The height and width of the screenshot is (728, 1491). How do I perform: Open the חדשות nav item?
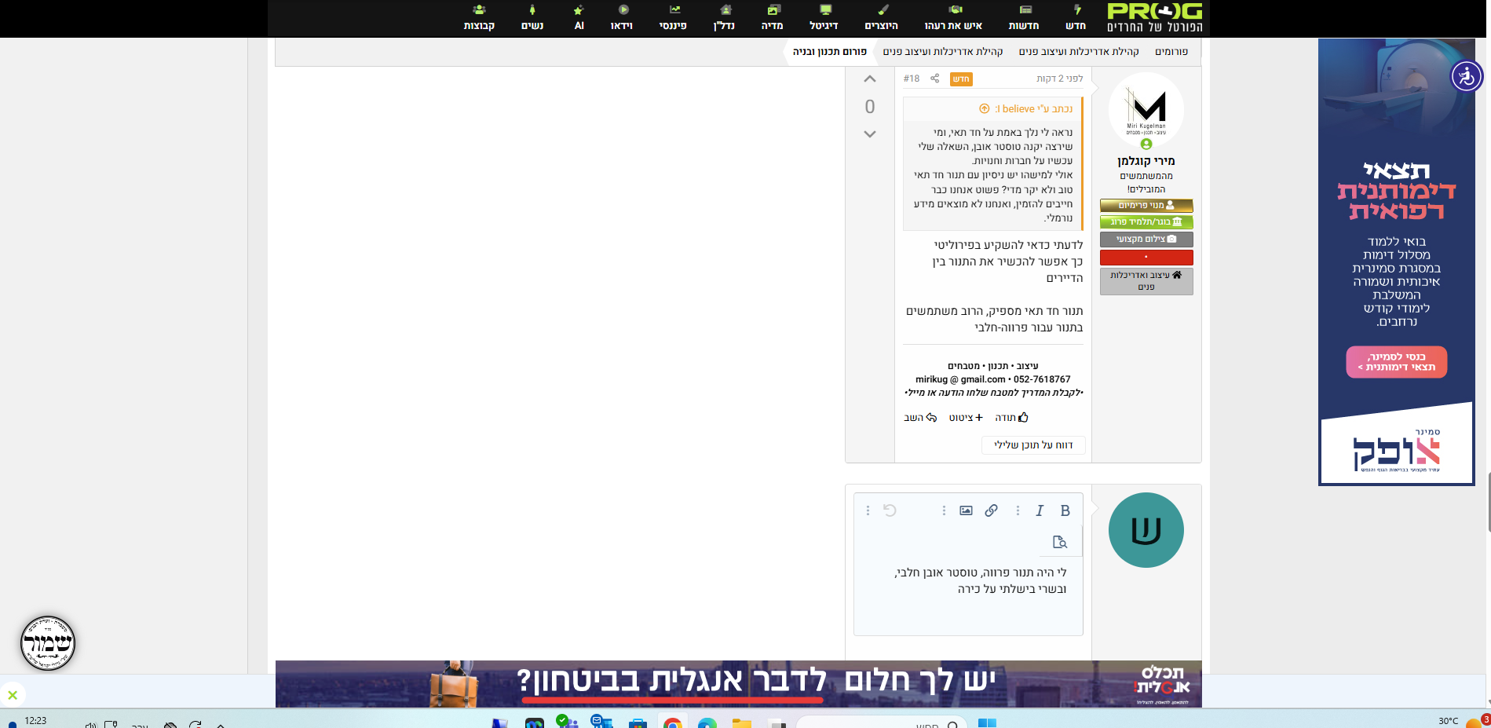[1024, 18]
